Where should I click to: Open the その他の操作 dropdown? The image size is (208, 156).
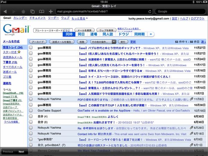[x=103, y=42]
